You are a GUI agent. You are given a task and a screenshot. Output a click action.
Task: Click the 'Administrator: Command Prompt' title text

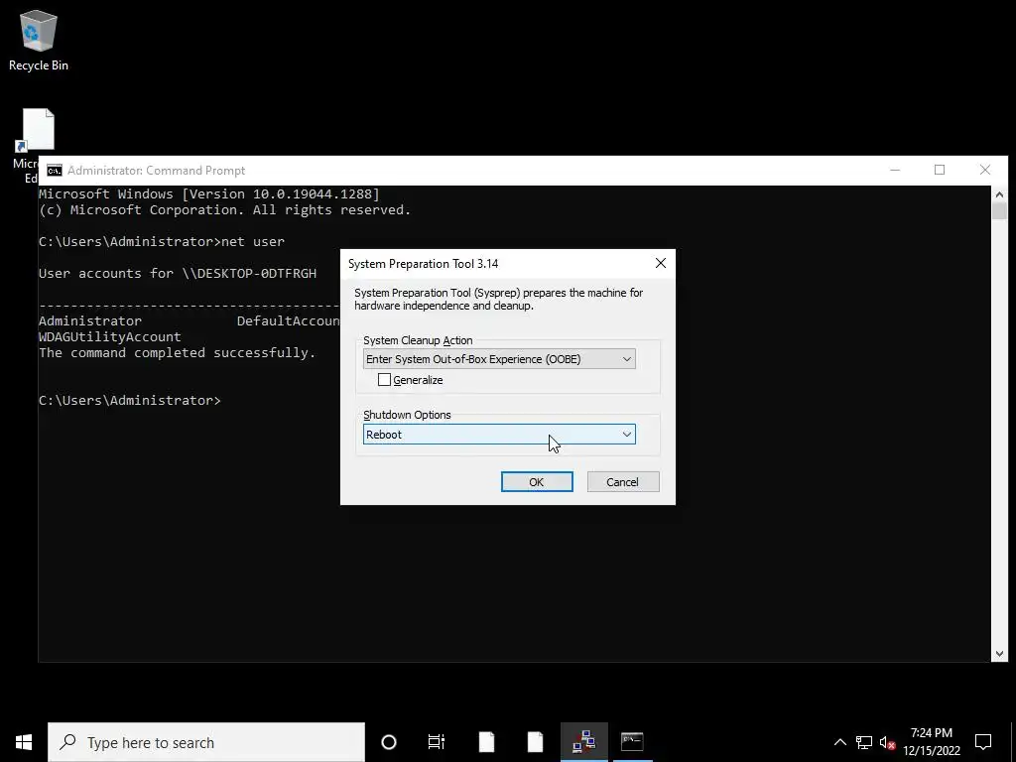tap(156, 171)
